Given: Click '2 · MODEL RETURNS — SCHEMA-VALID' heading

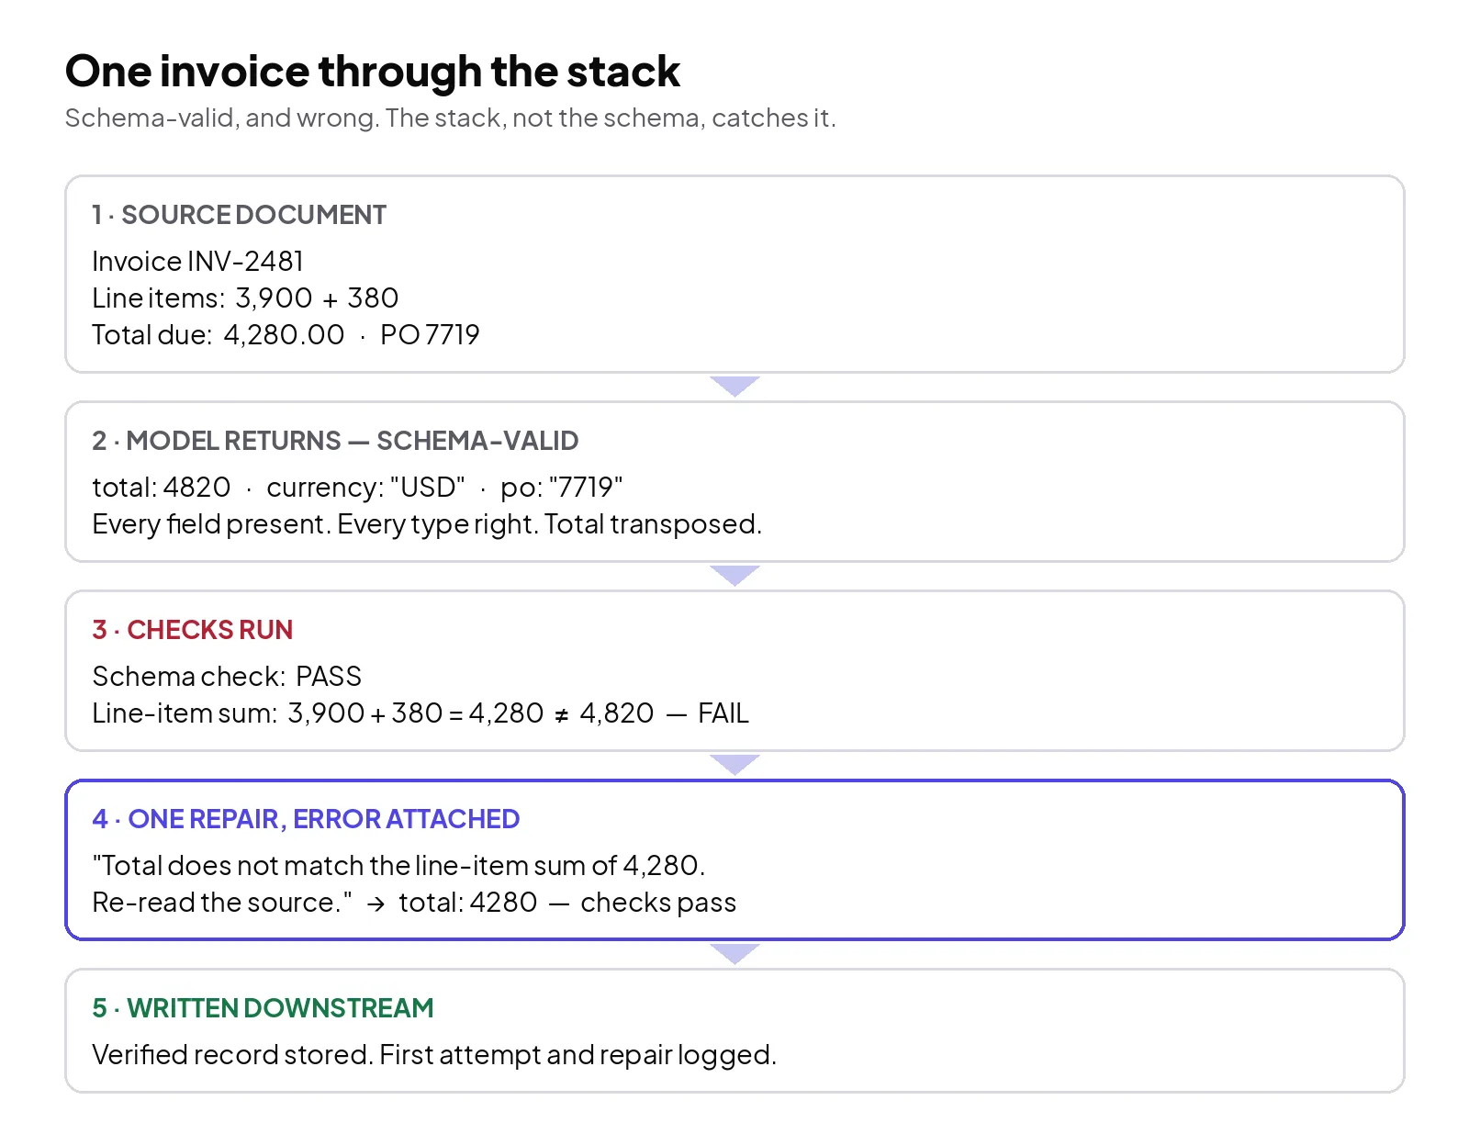Looking at the screenshot, I should [x=335, y=441].
